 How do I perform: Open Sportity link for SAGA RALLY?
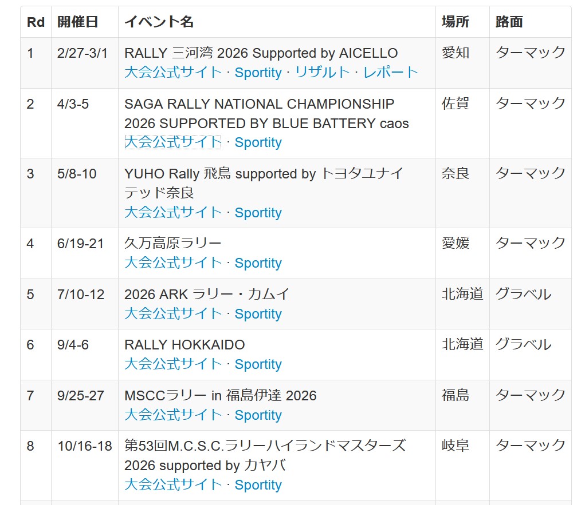258,142
